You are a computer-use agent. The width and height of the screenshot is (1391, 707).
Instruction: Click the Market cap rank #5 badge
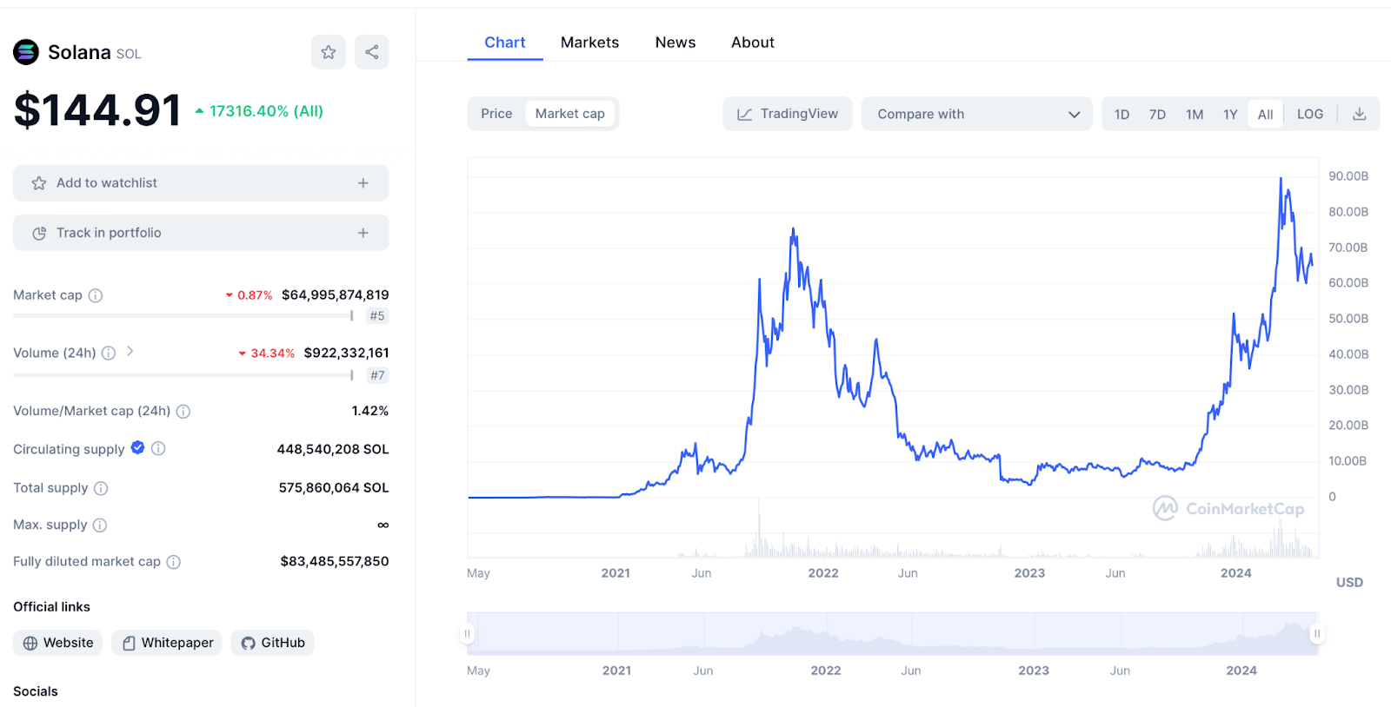(377, 316)
